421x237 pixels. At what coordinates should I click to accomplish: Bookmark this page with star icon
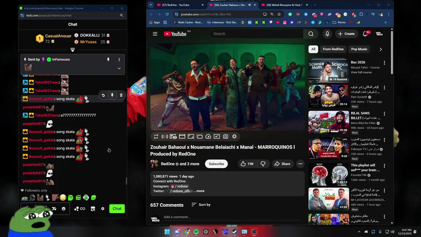coord(279,14)
